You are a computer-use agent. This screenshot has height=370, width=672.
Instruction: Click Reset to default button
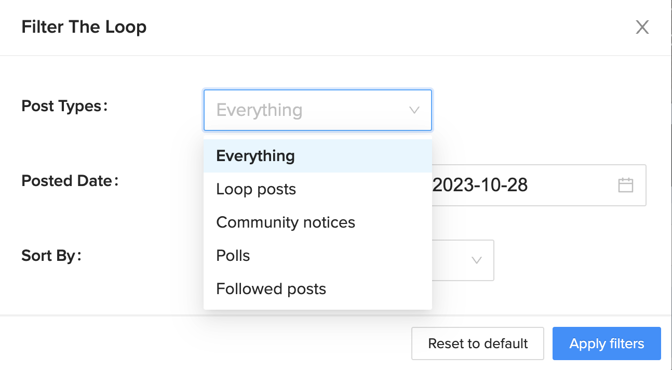[x=478, y=343]
